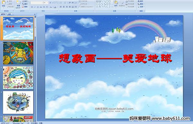Click the Mountain Top theme name in status bar
The image size is (193, 124).
click(18, 123)
